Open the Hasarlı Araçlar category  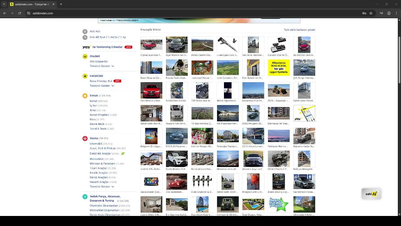coord(99,182)
